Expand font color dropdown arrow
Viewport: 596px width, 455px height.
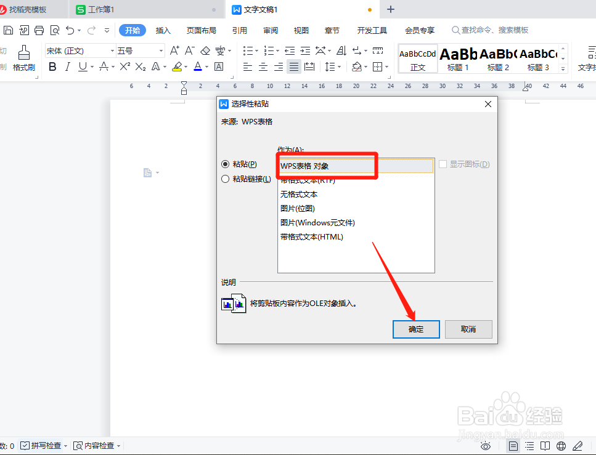(x=206, y=67)
